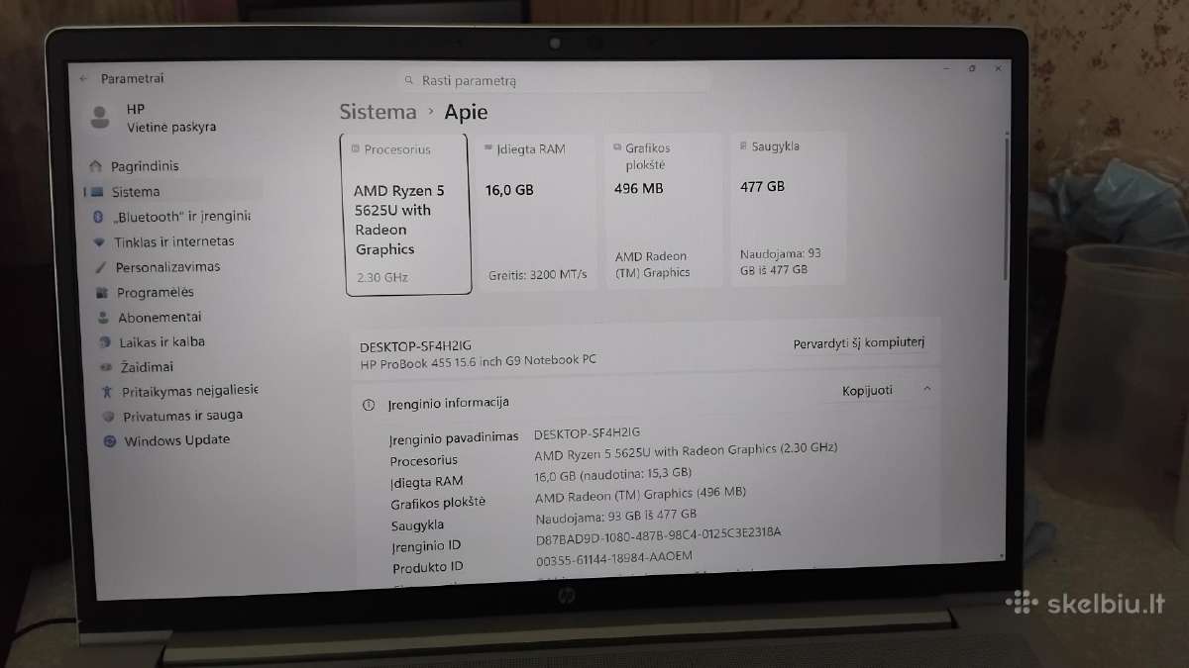Select the Grafikos plokštė 496 MB card

[x=663, y=210]
